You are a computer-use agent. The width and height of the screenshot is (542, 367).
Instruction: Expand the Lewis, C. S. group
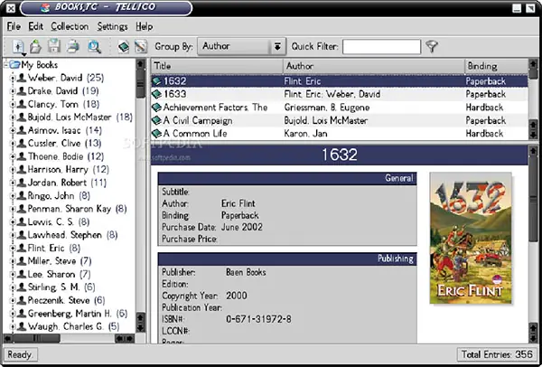click(x=13, y=222)
